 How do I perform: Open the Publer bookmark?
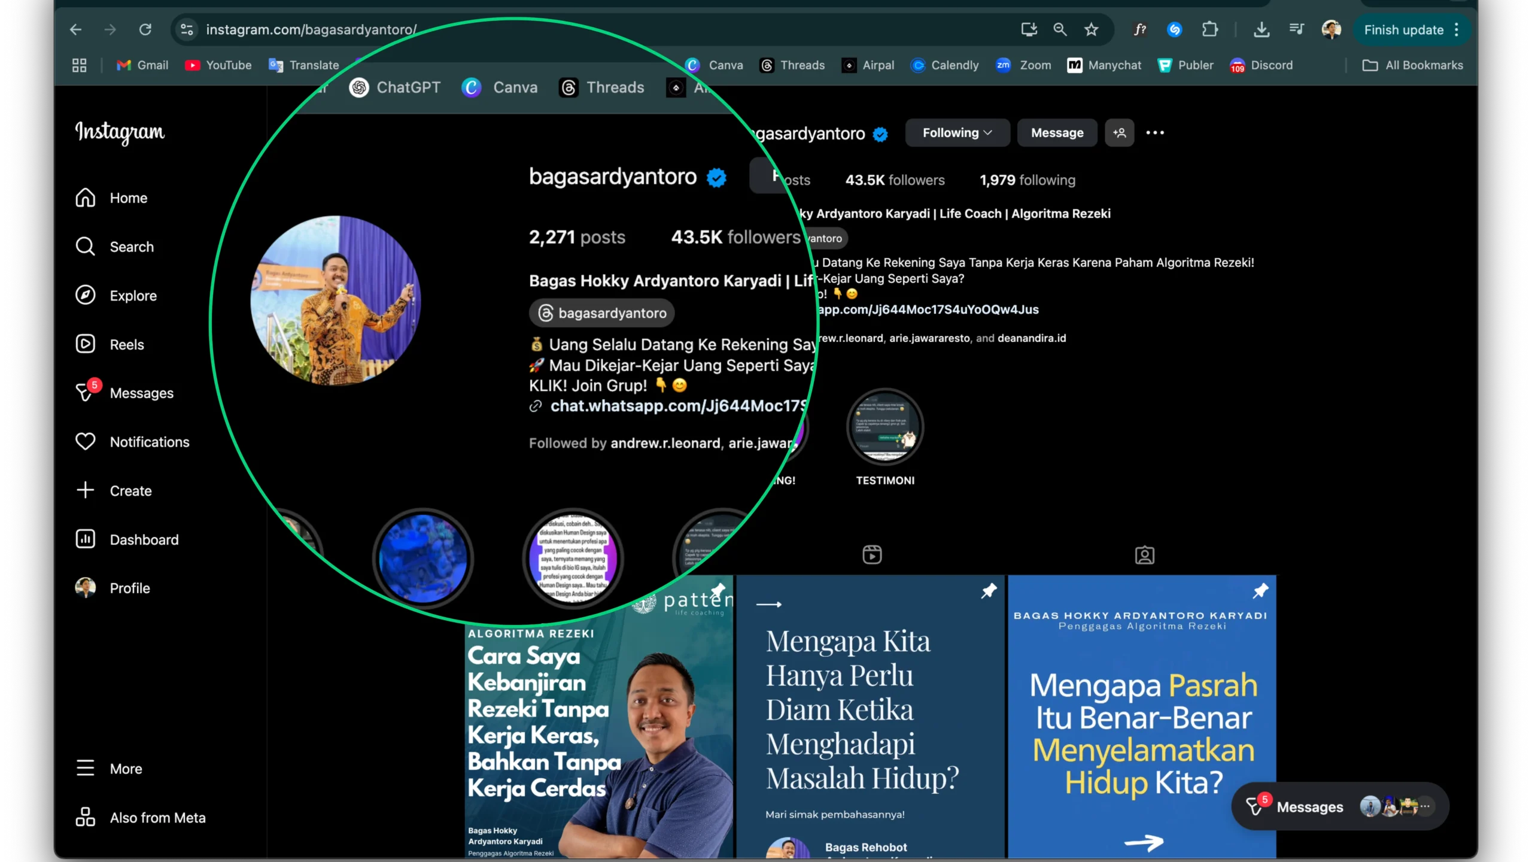click(1186, 65)
